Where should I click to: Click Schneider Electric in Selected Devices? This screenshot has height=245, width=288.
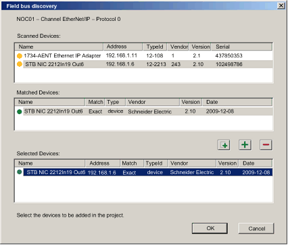[192, 173]
